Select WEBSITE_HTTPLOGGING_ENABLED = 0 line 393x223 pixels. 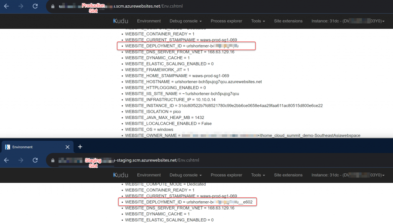(x=165, y=88)
